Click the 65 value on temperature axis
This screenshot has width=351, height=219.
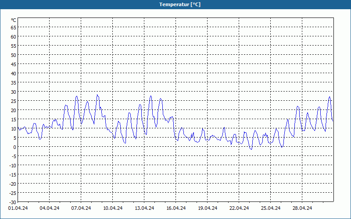[14, 27]
